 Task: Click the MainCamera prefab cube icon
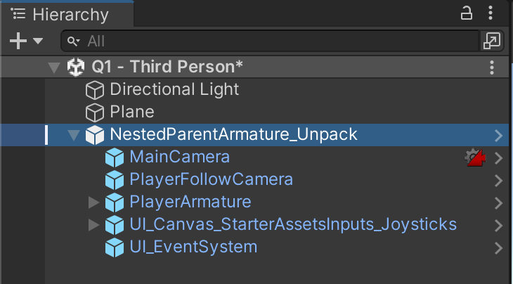point(114,157)
